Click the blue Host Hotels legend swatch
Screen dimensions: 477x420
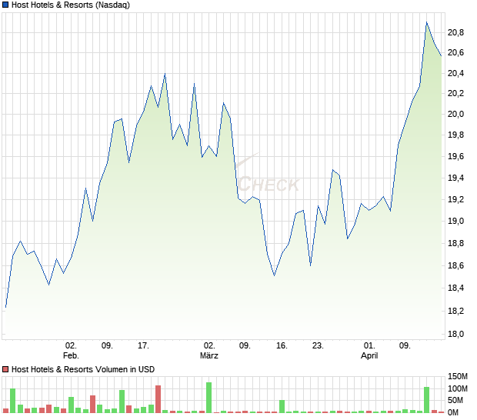click(x=5, y=5)
